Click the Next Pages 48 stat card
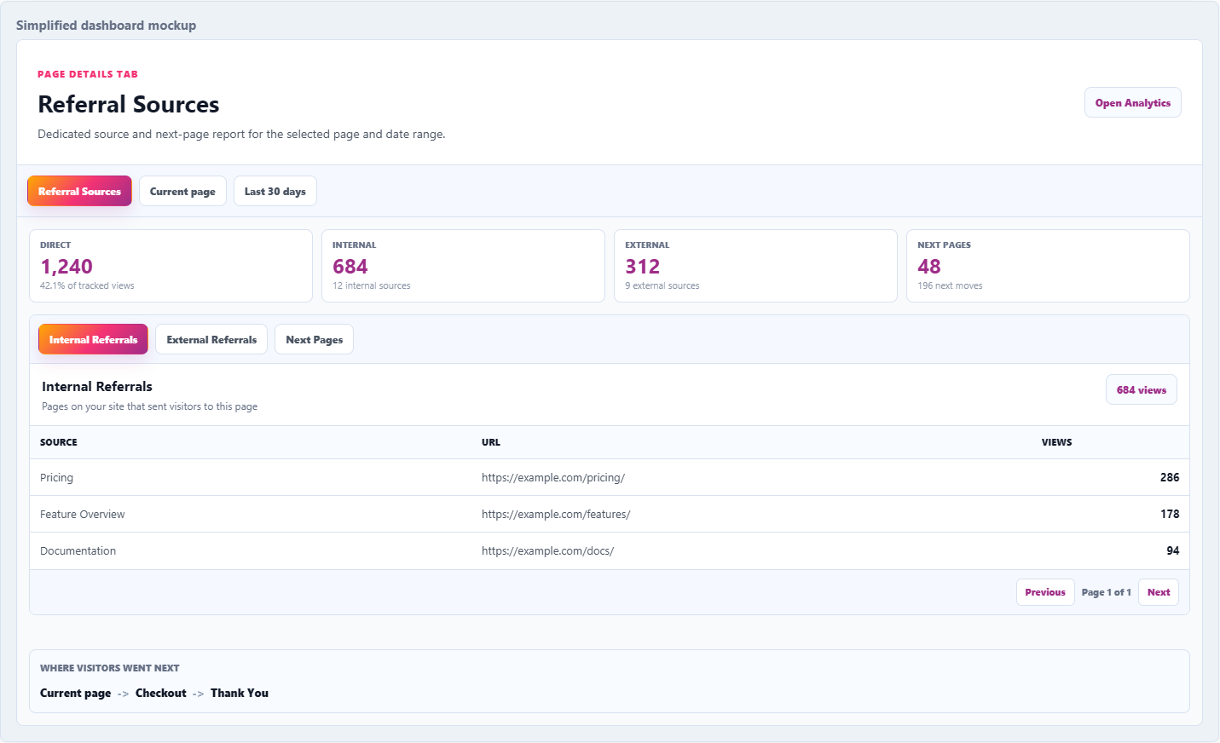The height and width of the screenshot is (743, 1220). click(1048, 266)
